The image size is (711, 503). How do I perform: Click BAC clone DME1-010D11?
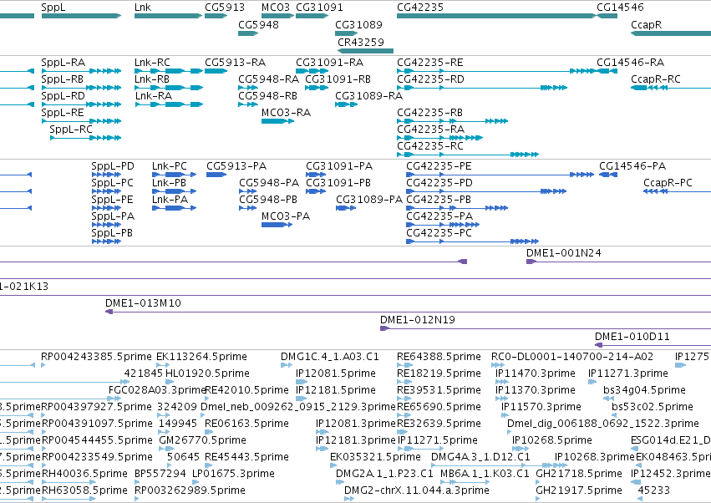click(x=632, y=337)
